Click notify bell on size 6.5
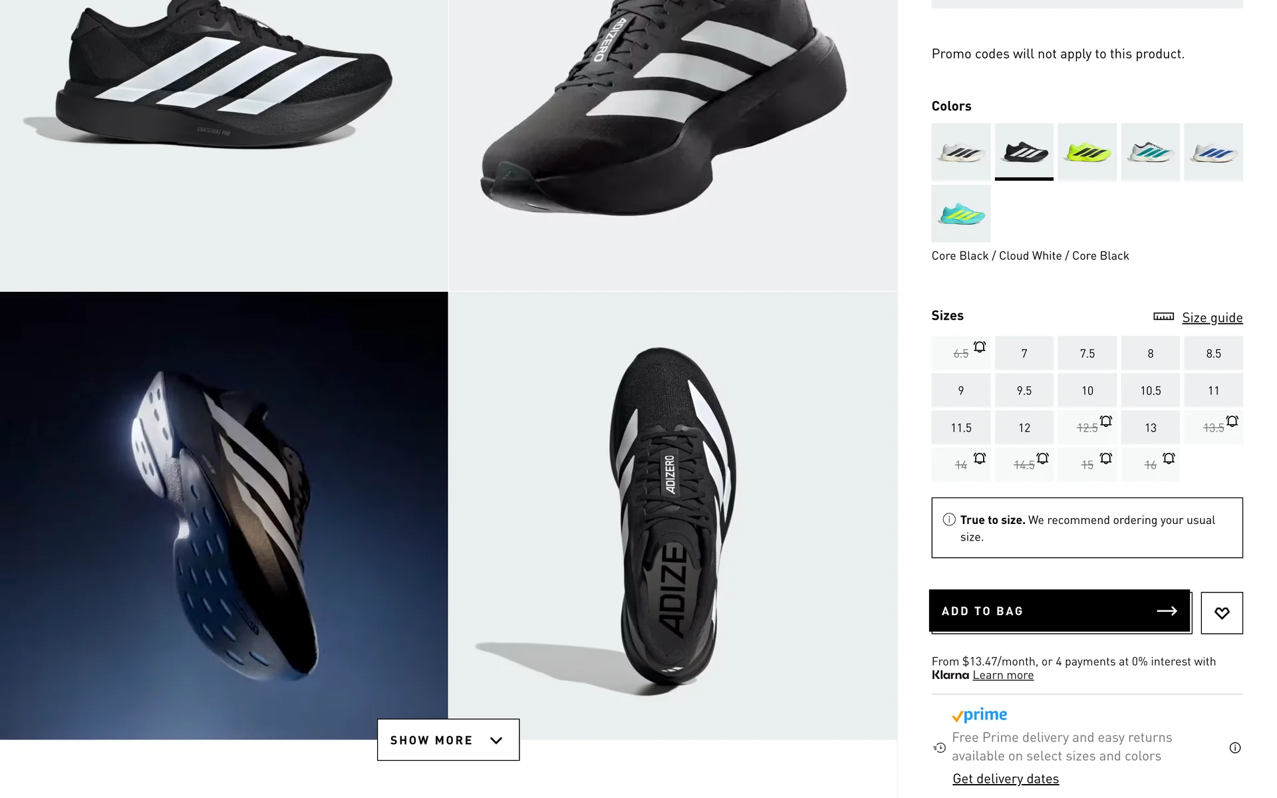Screen dimensions: 1277x798 click(980, 346)
